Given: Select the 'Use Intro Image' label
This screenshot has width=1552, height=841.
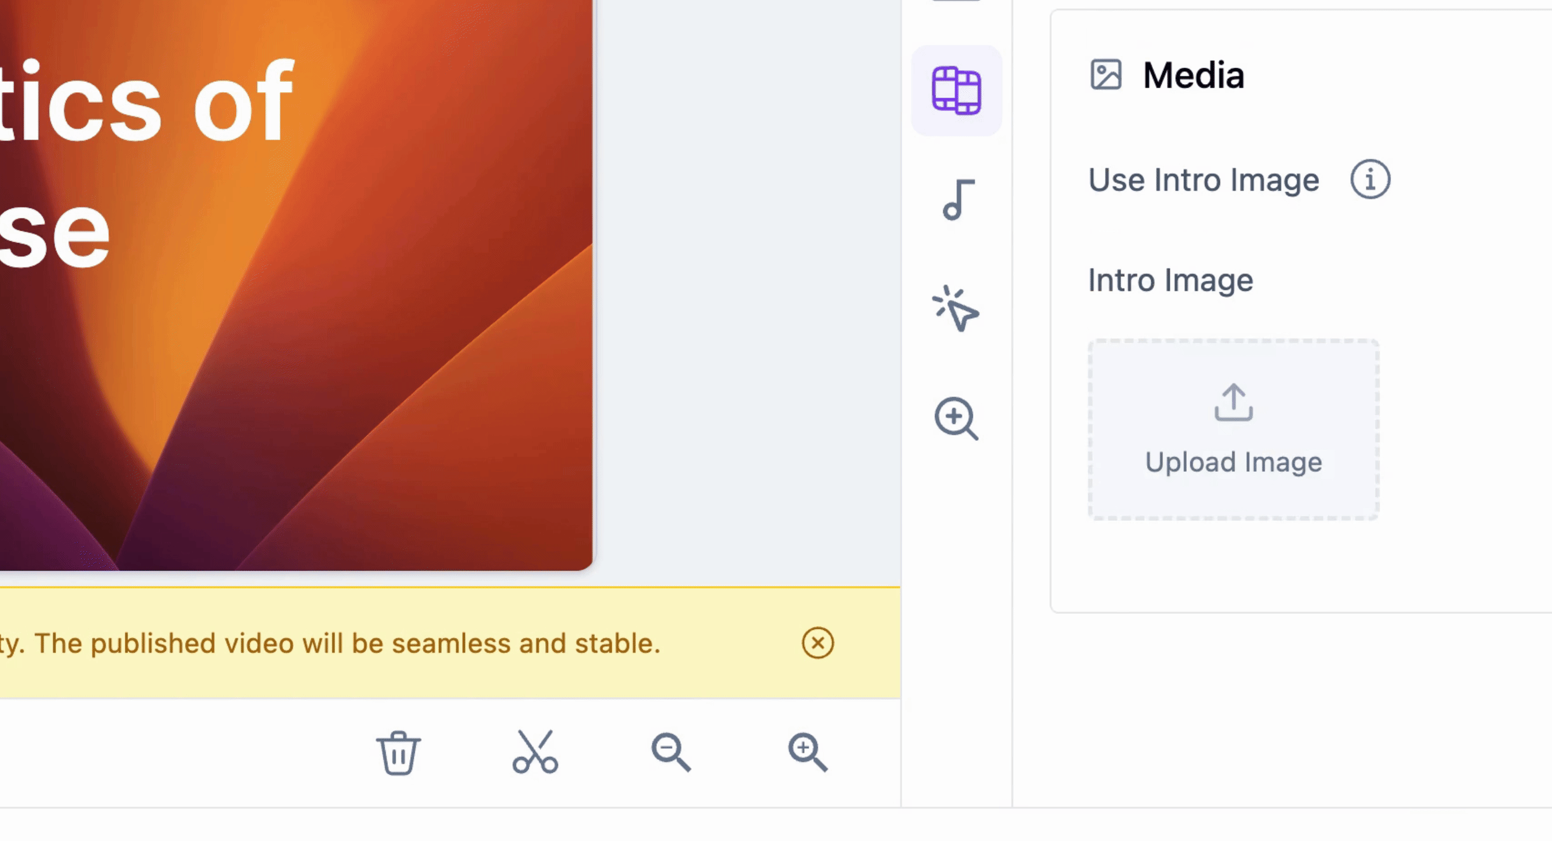Looking at the screenshot, I should pyautogui.click(x=1203, y=180).
